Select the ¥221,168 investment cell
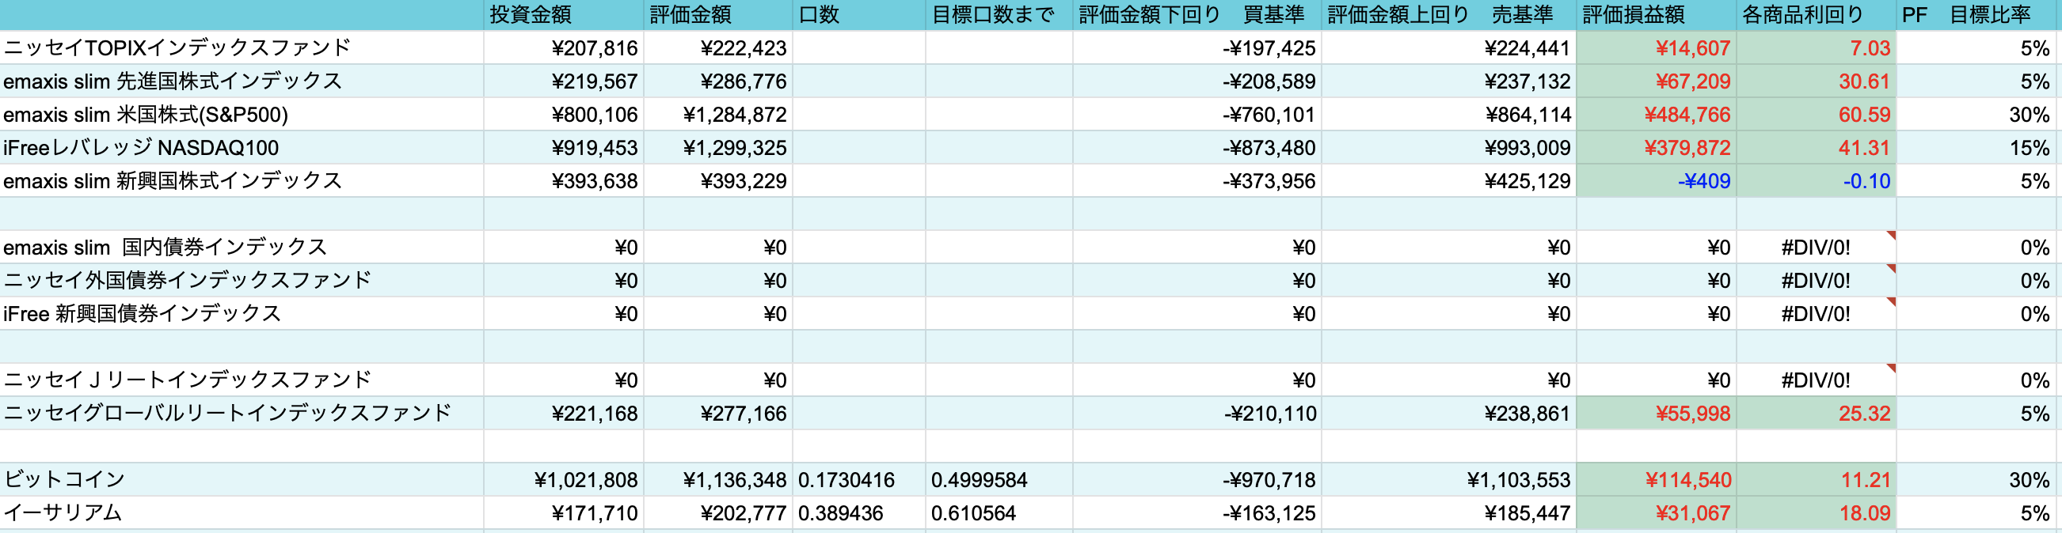 (x=564, y=413)
